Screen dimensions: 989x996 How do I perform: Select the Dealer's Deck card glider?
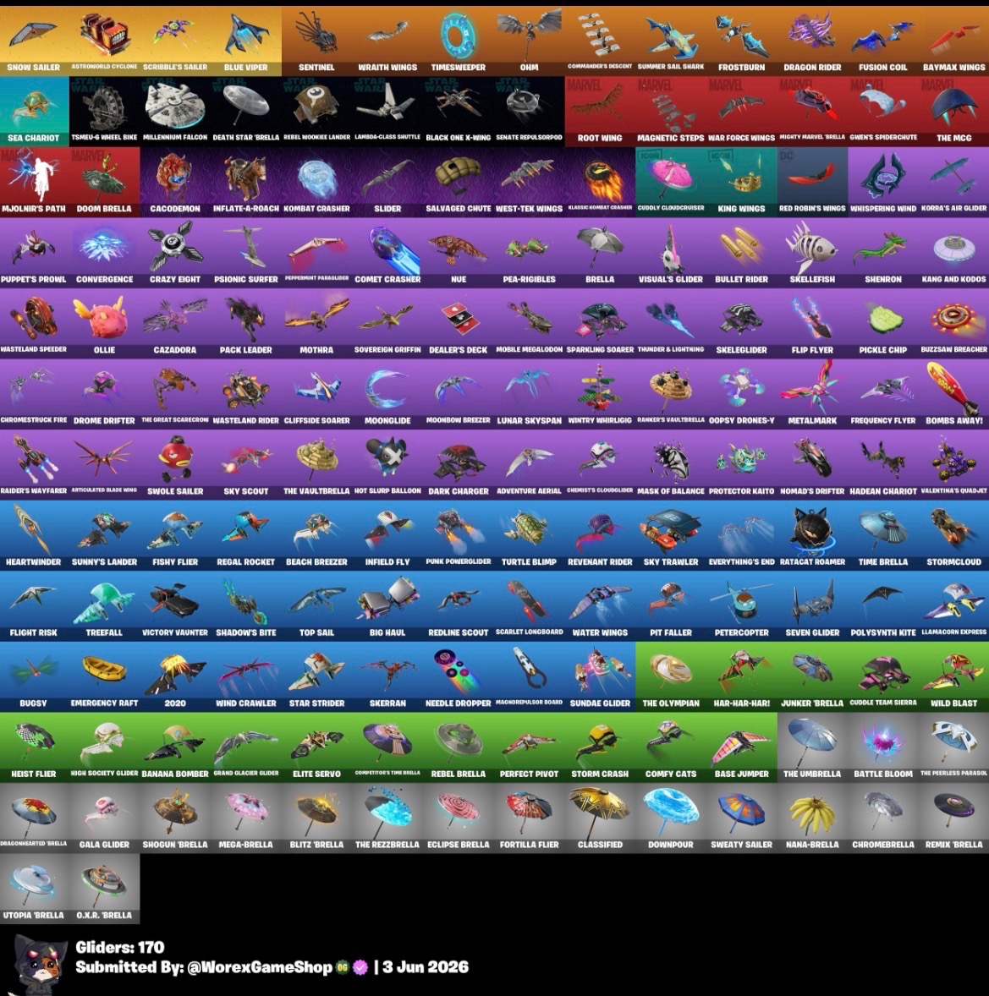click(459, 323)
